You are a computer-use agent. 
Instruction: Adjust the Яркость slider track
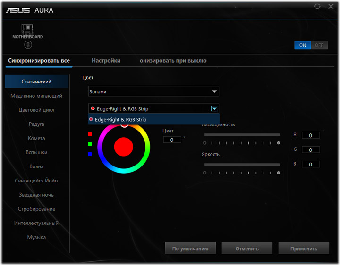[242, 165]
